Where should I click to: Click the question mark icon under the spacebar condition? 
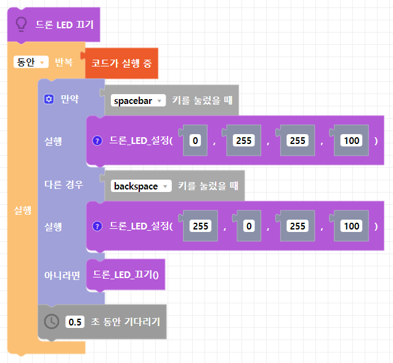[x=97, y=140]
